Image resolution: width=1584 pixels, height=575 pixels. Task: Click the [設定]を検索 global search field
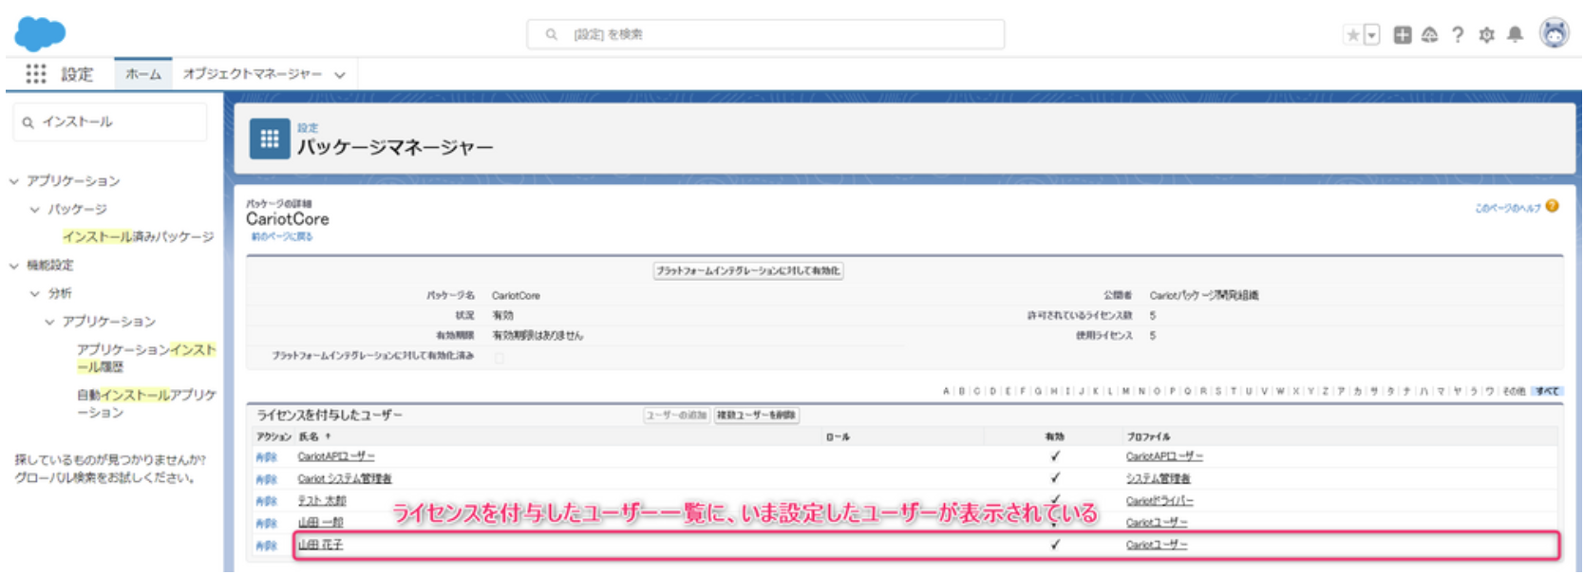765,34
